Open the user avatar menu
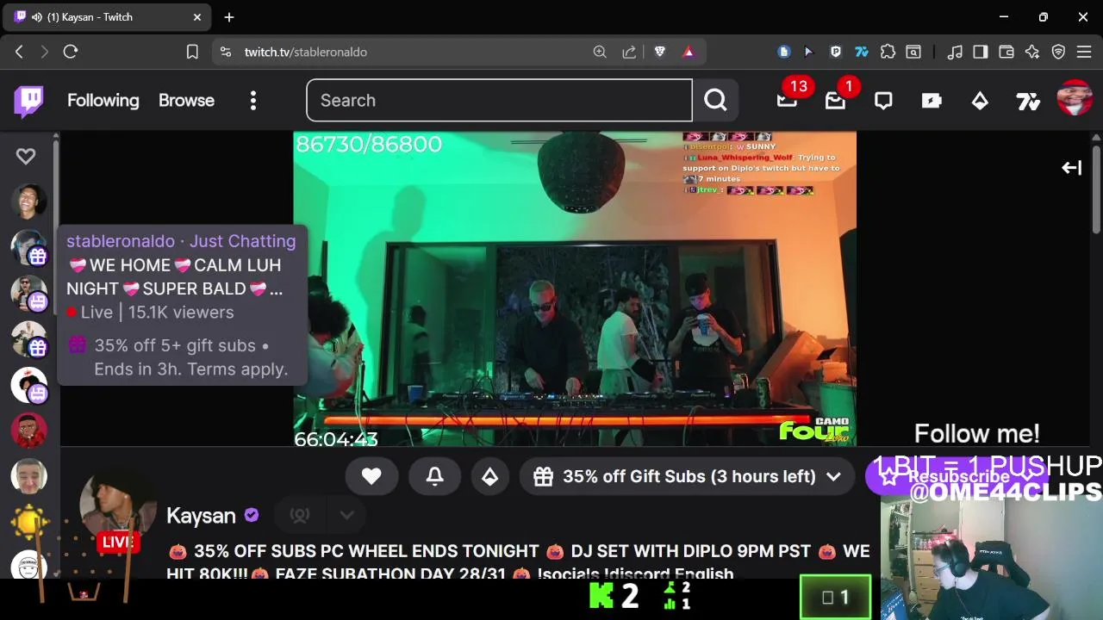Image resolution: width=1103 pixels, height=620 pixels. (x=1075, y=98)
